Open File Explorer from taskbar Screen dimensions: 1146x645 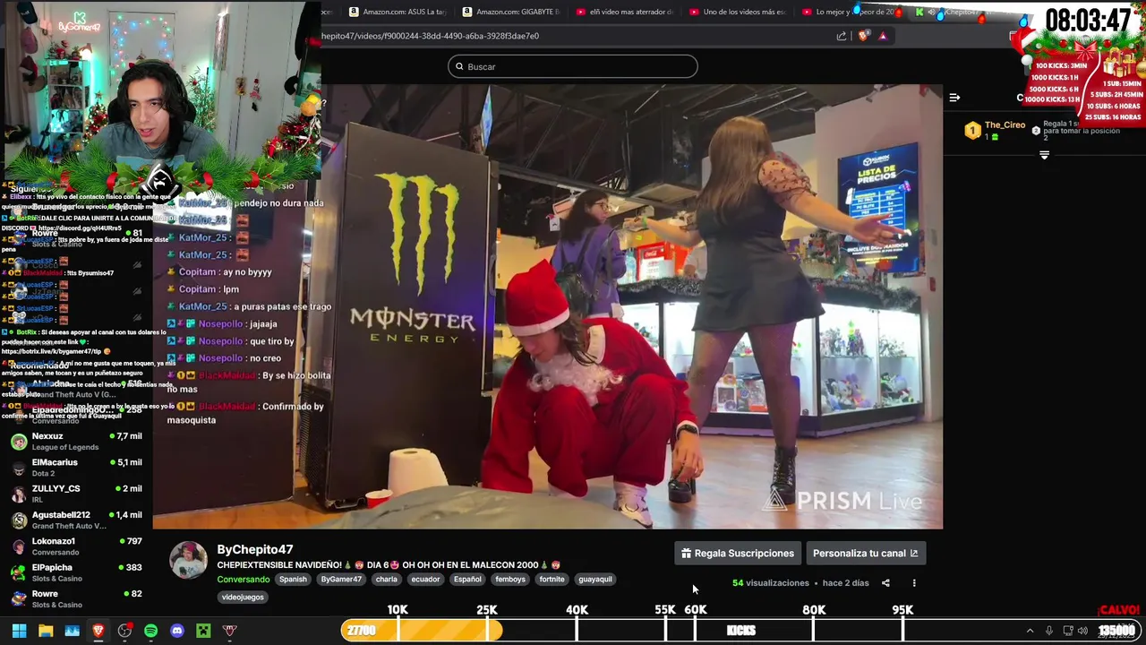(46, 631)
